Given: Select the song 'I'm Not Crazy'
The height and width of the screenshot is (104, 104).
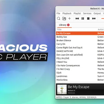Looking at the screenshot, I should (63, 69).
